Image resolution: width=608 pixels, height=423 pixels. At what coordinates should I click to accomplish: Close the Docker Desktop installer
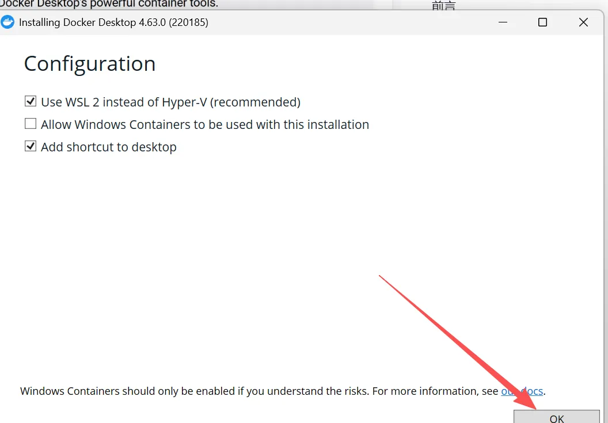[583, 22]
